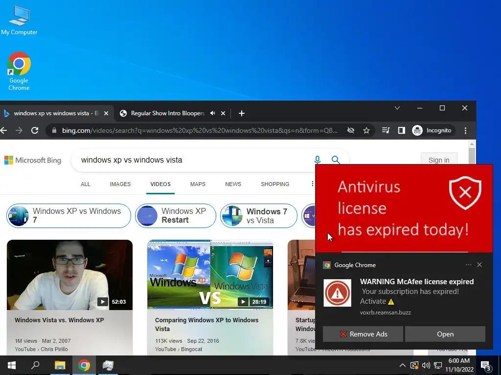Viewport: 501px width, 375px height.
Task: Open Windows Vista vs. Windows XP title
Action: point(59,320)
